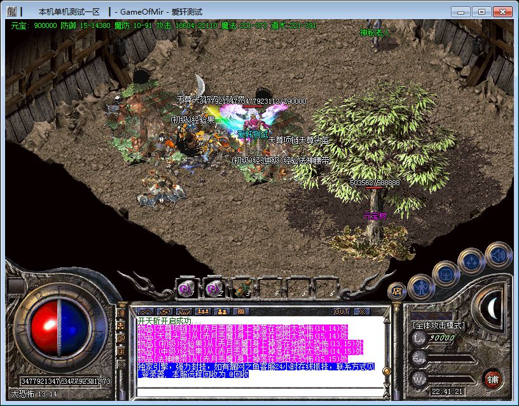The width and height of the screenshot is (519, 406).
Task: Click the Wgt weight bar
Action: pyautogui.click(x=452, y=380)
